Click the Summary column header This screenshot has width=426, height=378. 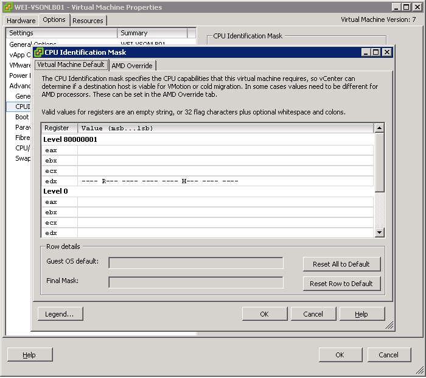click(152, 33)
